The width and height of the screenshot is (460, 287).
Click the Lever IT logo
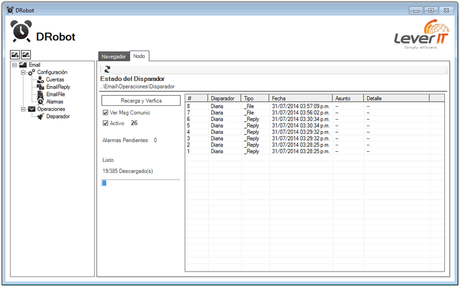(x=421, y=34)
